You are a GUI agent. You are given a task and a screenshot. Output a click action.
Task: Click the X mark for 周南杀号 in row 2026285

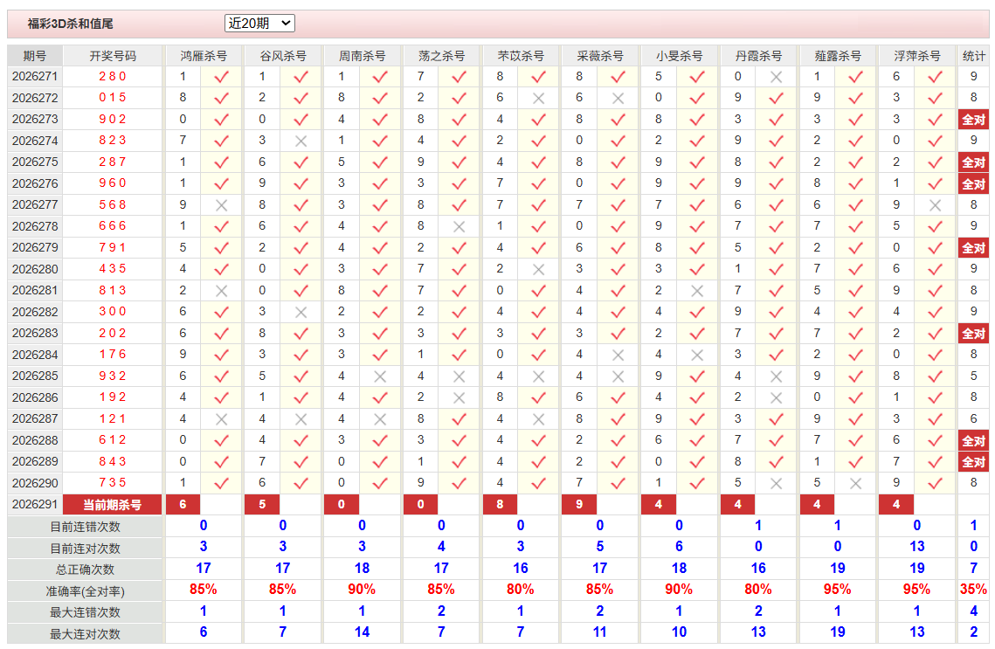(x=379, y=376)
